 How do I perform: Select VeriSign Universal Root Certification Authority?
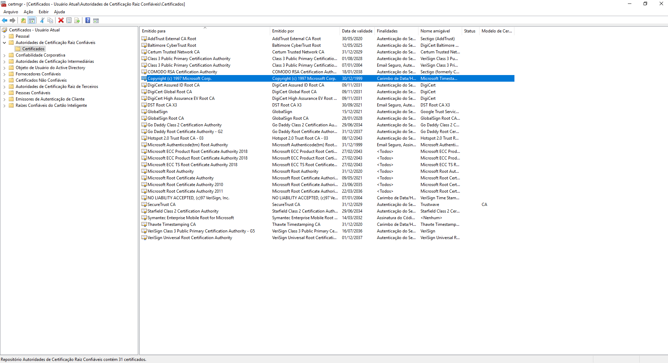coord(327,238)
